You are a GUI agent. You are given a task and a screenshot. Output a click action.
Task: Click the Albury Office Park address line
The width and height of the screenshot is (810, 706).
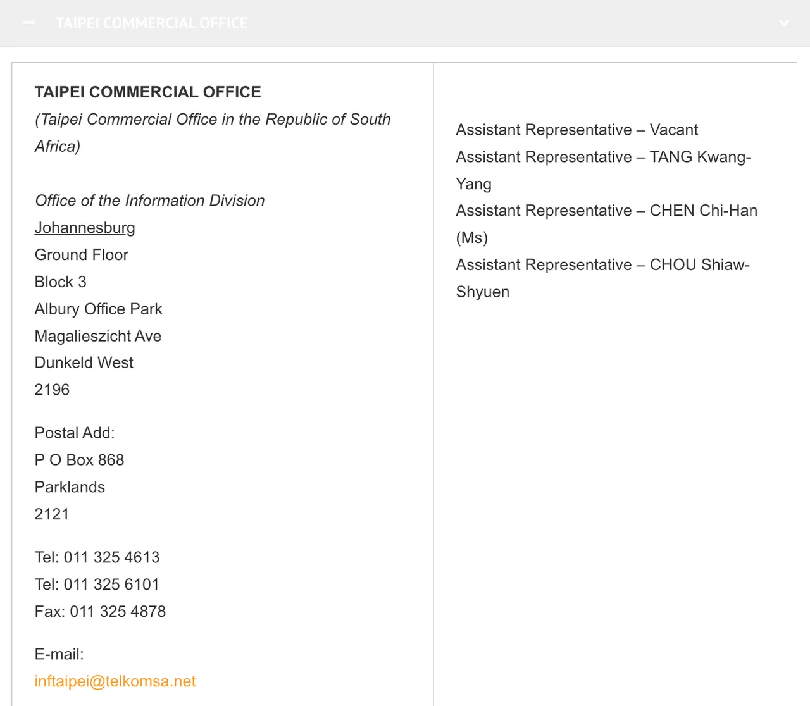coord(98,309)
